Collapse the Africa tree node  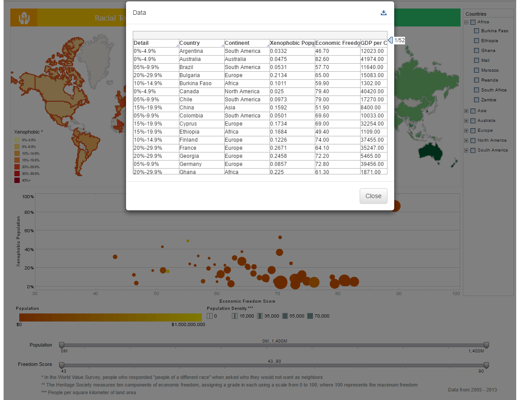(466, 22)
